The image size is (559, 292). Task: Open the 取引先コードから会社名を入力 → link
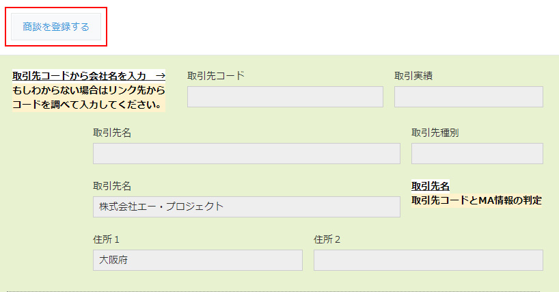pos(88,76)
